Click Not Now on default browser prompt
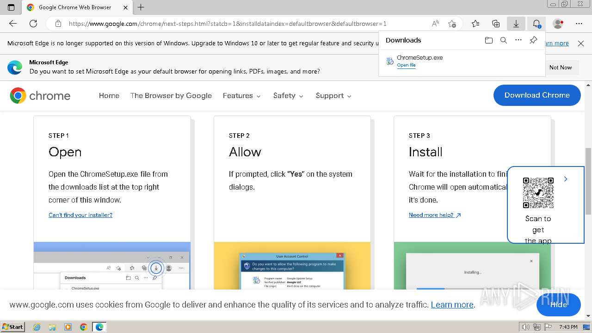Image resolution: width=592 pixels, height=333 pixels. tap(561, 68)
